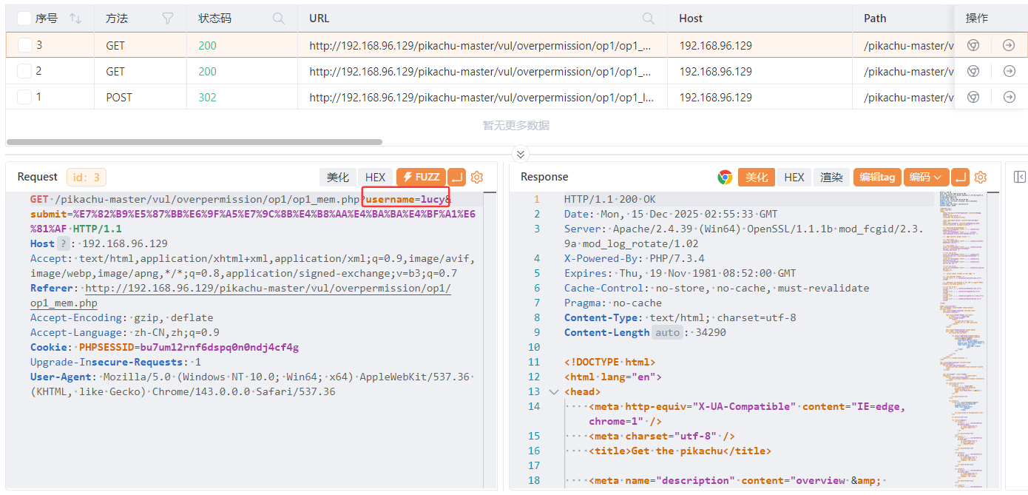The width and height of the screenshot is (1028, 495).
Task: Click the 暂无更多数据 footer text
Action: click(516, 125)
